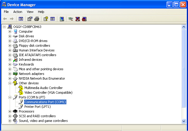Viewport: 188px width, 131px height.
Task: Click the Human Interface Devices icon
Action: tap(15, 50)
